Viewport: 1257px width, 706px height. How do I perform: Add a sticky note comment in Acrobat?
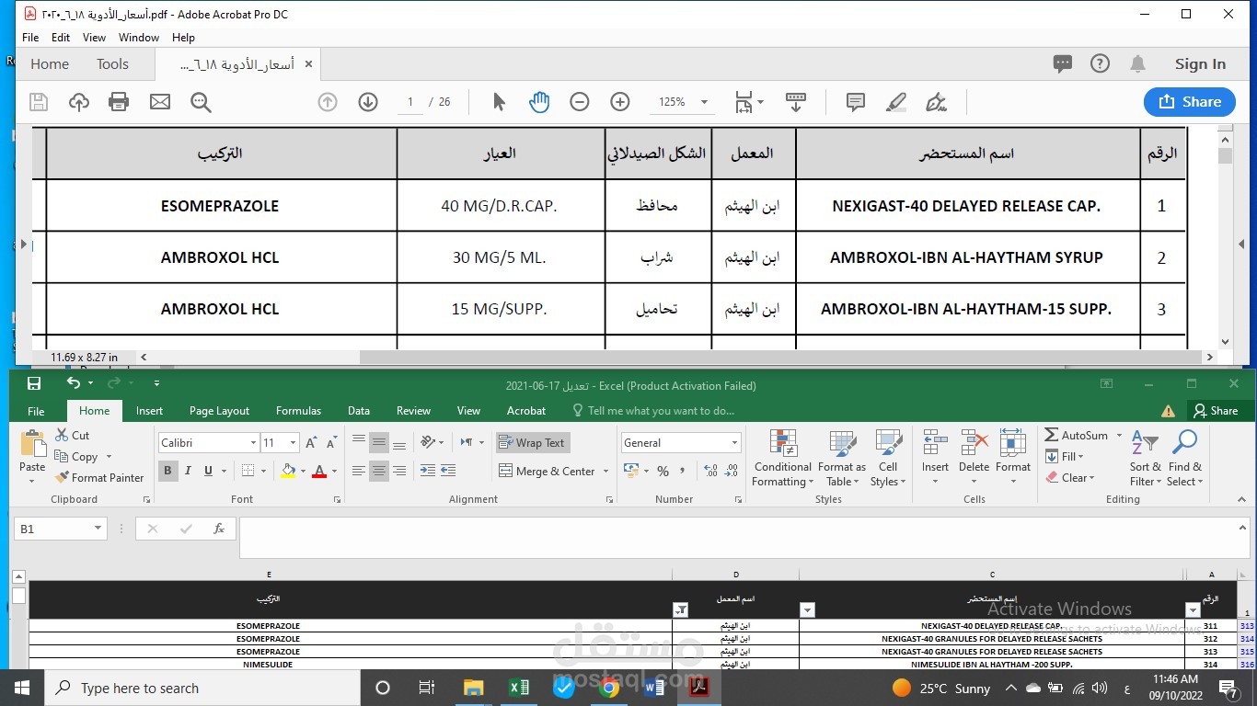tap(856, 102)
